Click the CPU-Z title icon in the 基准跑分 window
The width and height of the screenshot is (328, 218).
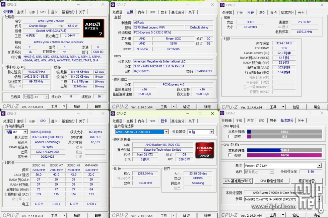[x=222, y=113]
